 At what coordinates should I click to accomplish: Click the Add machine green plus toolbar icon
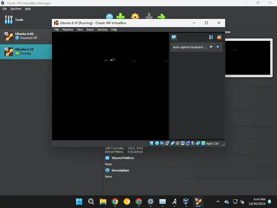(x=120, y=16)
